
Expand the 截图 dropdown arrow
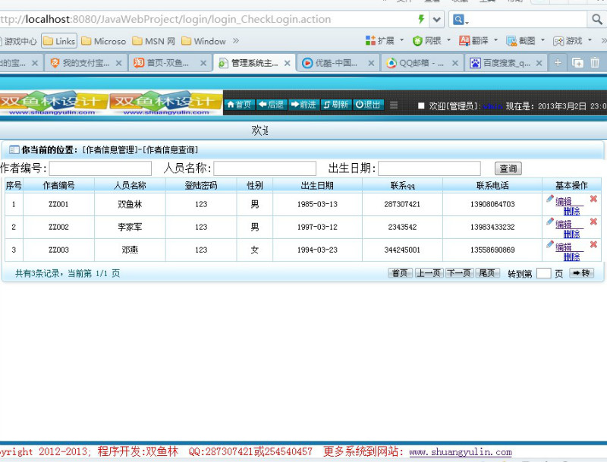point(543,40)
